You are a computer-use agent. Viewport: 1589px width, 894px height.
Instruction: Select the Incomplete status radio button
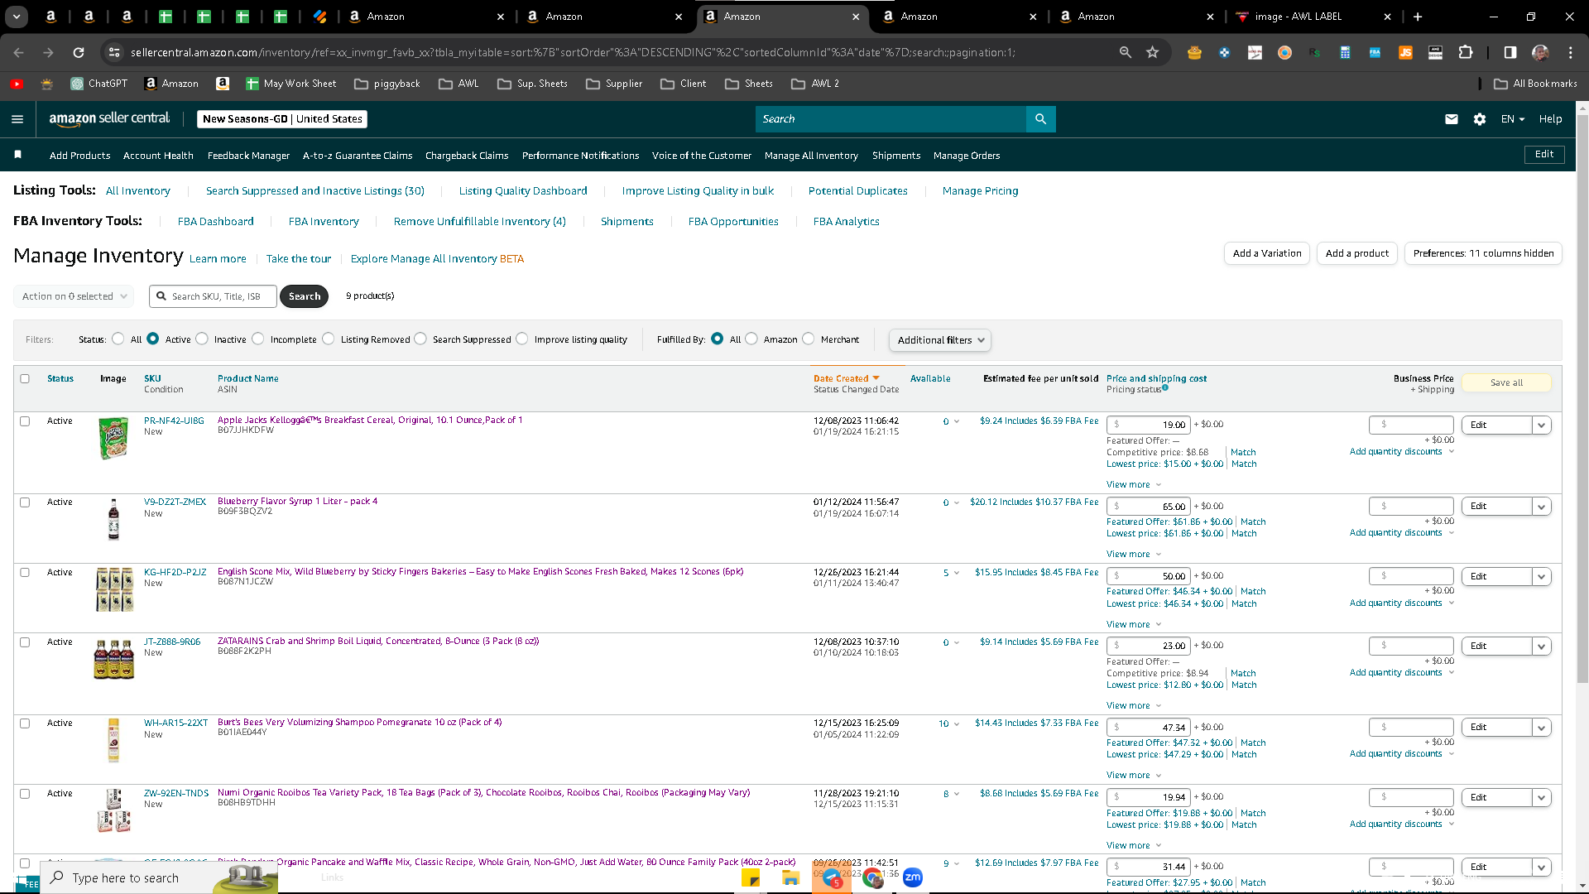(258, 339)
